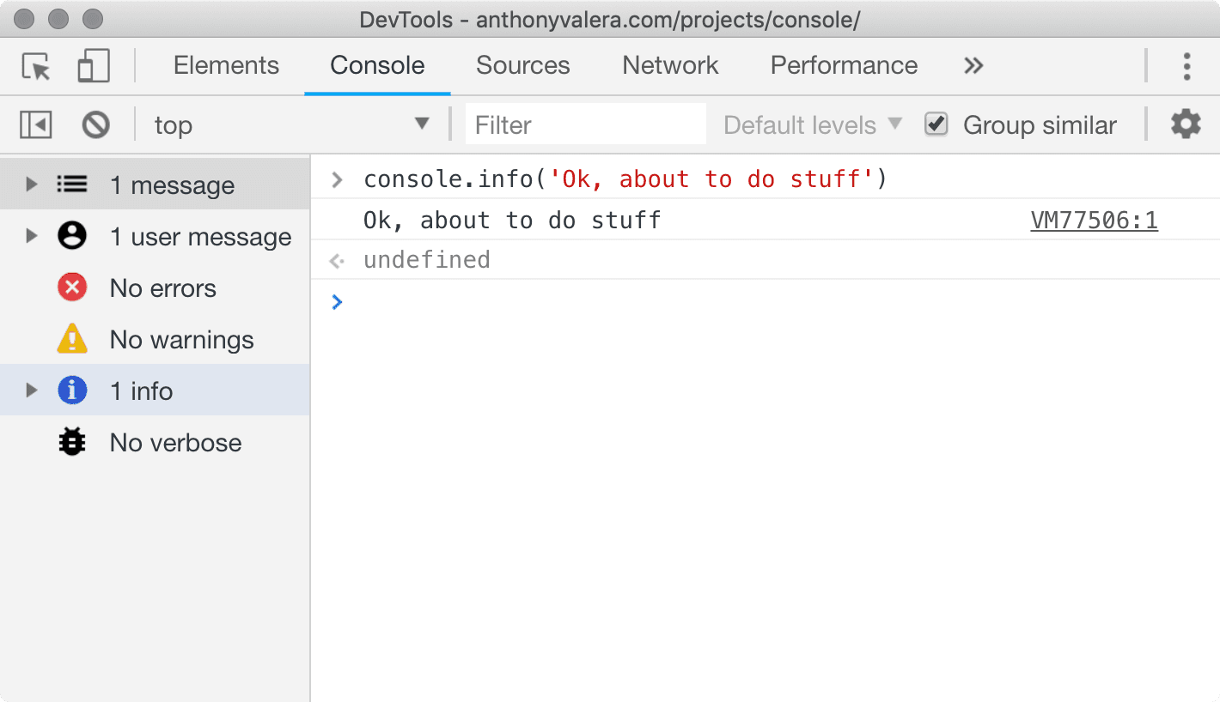Viewport: 1220px width, 702px height.
Task: Clear the console using the block icon
Action: [x=95, y=124]
